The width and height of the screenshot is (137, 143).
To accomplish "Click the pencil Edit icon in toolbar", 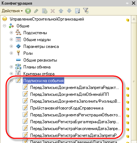I will click(36, 11).
